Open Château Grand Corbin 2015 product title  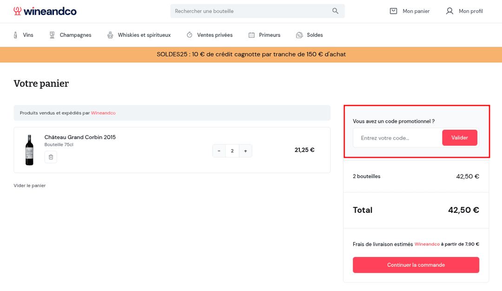pos(80,137)
